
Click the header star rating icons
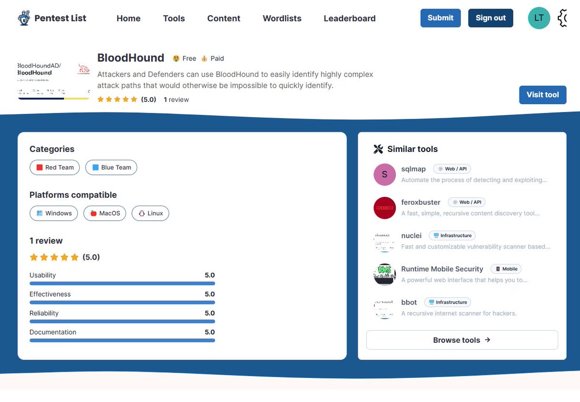point(117,99)
